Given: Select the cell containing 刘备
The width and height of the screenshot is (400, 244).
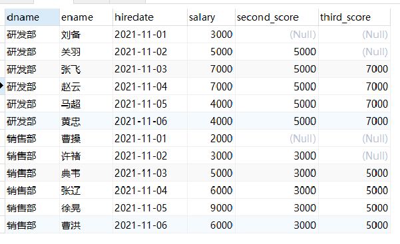Looking at the screenshot, I should tap(86, 35).
